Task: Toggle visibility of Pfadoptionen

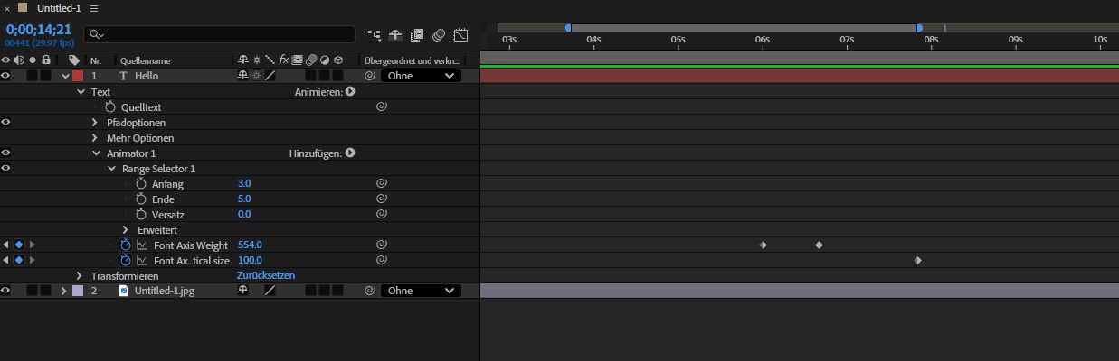Action: click(x=5, y=122)
